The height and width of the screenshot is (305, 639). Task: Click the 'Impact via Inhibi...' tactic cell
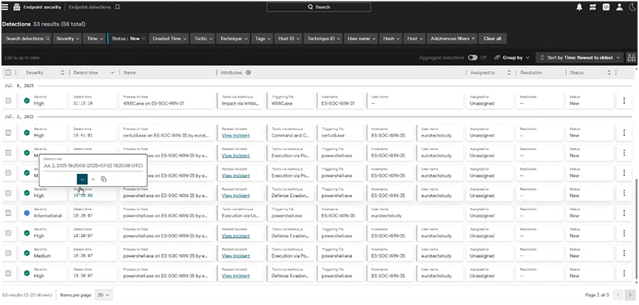(241, 101)
